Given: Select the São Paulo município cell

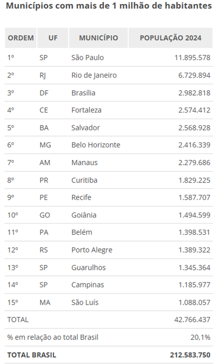Looking at the screenshot, I should point(87,57).
